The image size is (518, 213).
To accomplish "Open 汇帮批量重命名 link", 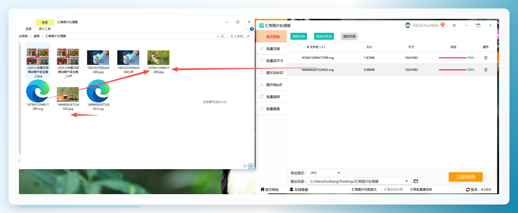I will (x=421, y=189).
